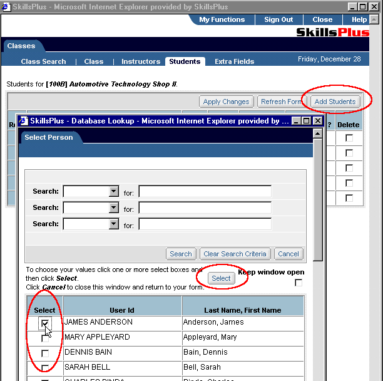Click the 'Appleyard, Mary' name cell
Screen dimensions: 383x381
tap(243, 338)
